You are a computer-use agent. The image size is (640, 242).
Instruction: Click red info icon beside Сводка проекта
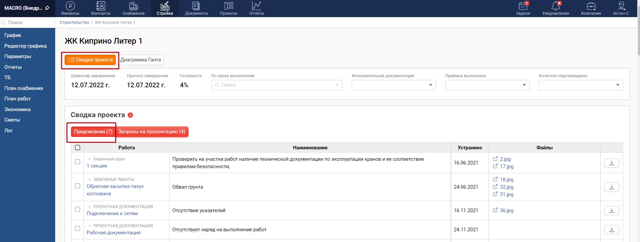pyautogui.click(x=131, y=115)
